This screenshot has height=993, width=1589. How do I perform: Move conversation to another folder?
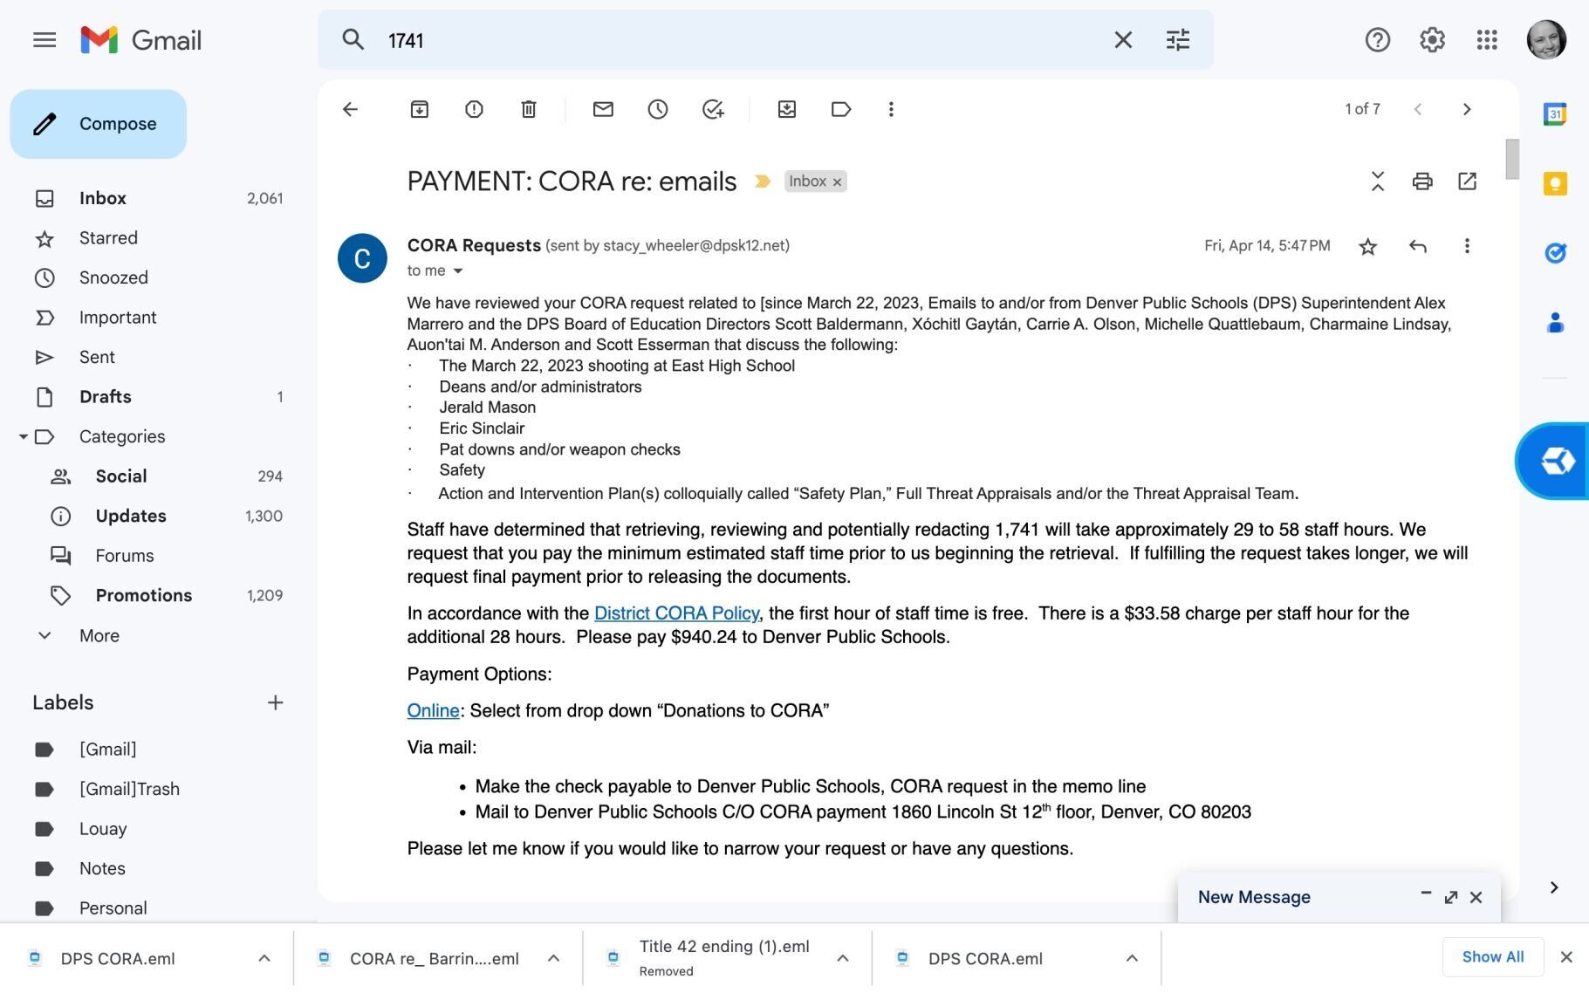(787, 109)
